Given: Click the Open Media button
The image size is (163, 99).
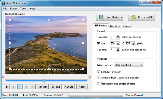Looking at the screenshot, I should click(x=108, y=17).
